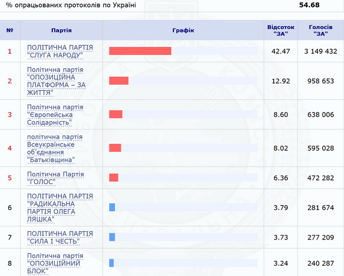
Task: Open "ОПОЗИЦІЙНА ПЛАТФОРМА – ЗА ЖИТТЯ" party link
Action: [x=56, y=81]
